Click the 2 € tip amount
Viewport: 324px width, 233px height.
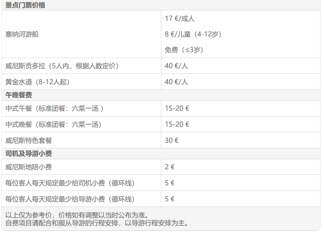170,167
